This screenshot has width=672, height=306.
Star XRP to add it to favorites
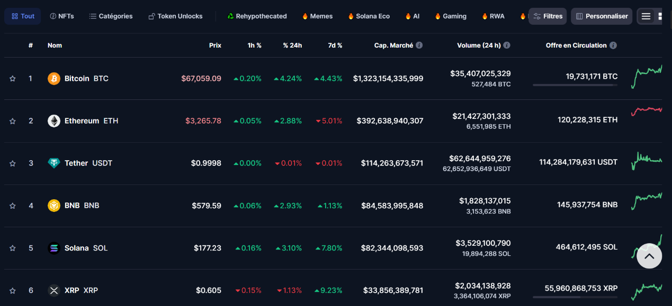(x=12, y=290)
